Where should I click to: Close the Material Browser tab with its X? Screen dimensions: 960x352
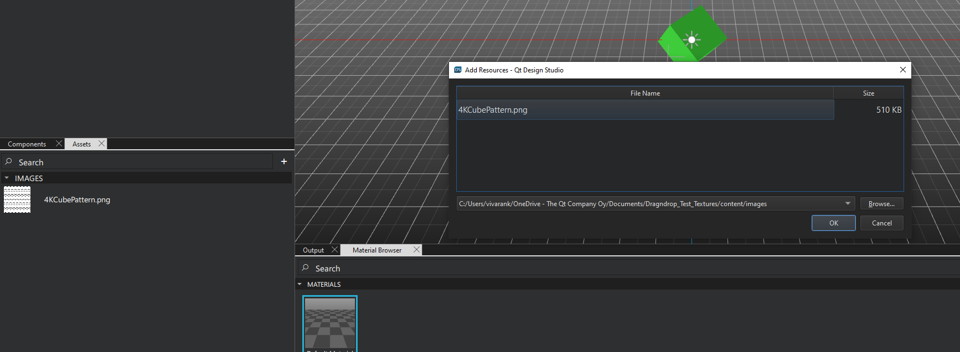pos(416,250)
